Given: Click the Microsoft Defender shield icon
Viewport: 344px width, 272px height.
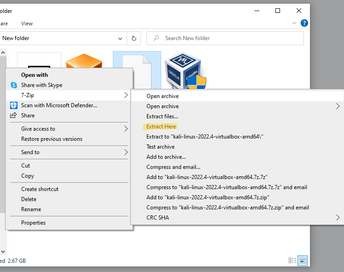Looking at the screenshot, I should click(x=14, y=105).
